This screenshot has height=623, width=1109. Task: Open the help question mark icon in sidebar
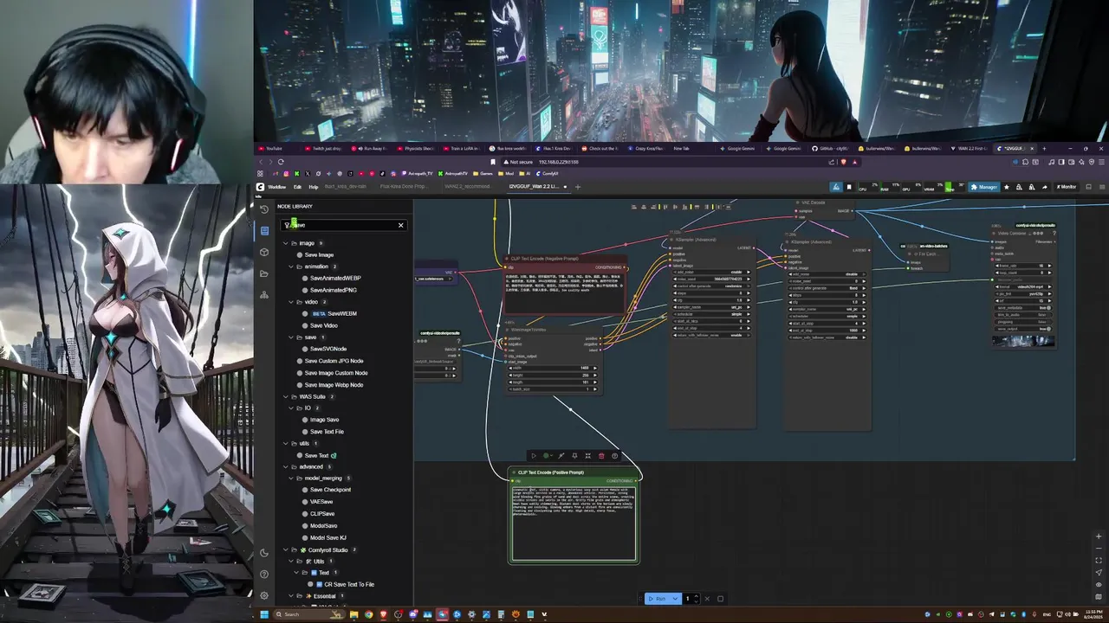click(x=264, y=574)
